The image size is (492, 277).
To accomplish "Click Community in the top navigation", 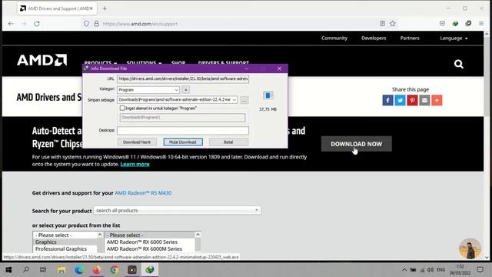I will pyautogui.click(x=334, y=38).
